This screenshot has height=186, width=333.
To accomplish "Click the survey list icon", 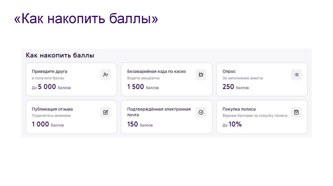I will pyautogui.click(x=296, y=75).
